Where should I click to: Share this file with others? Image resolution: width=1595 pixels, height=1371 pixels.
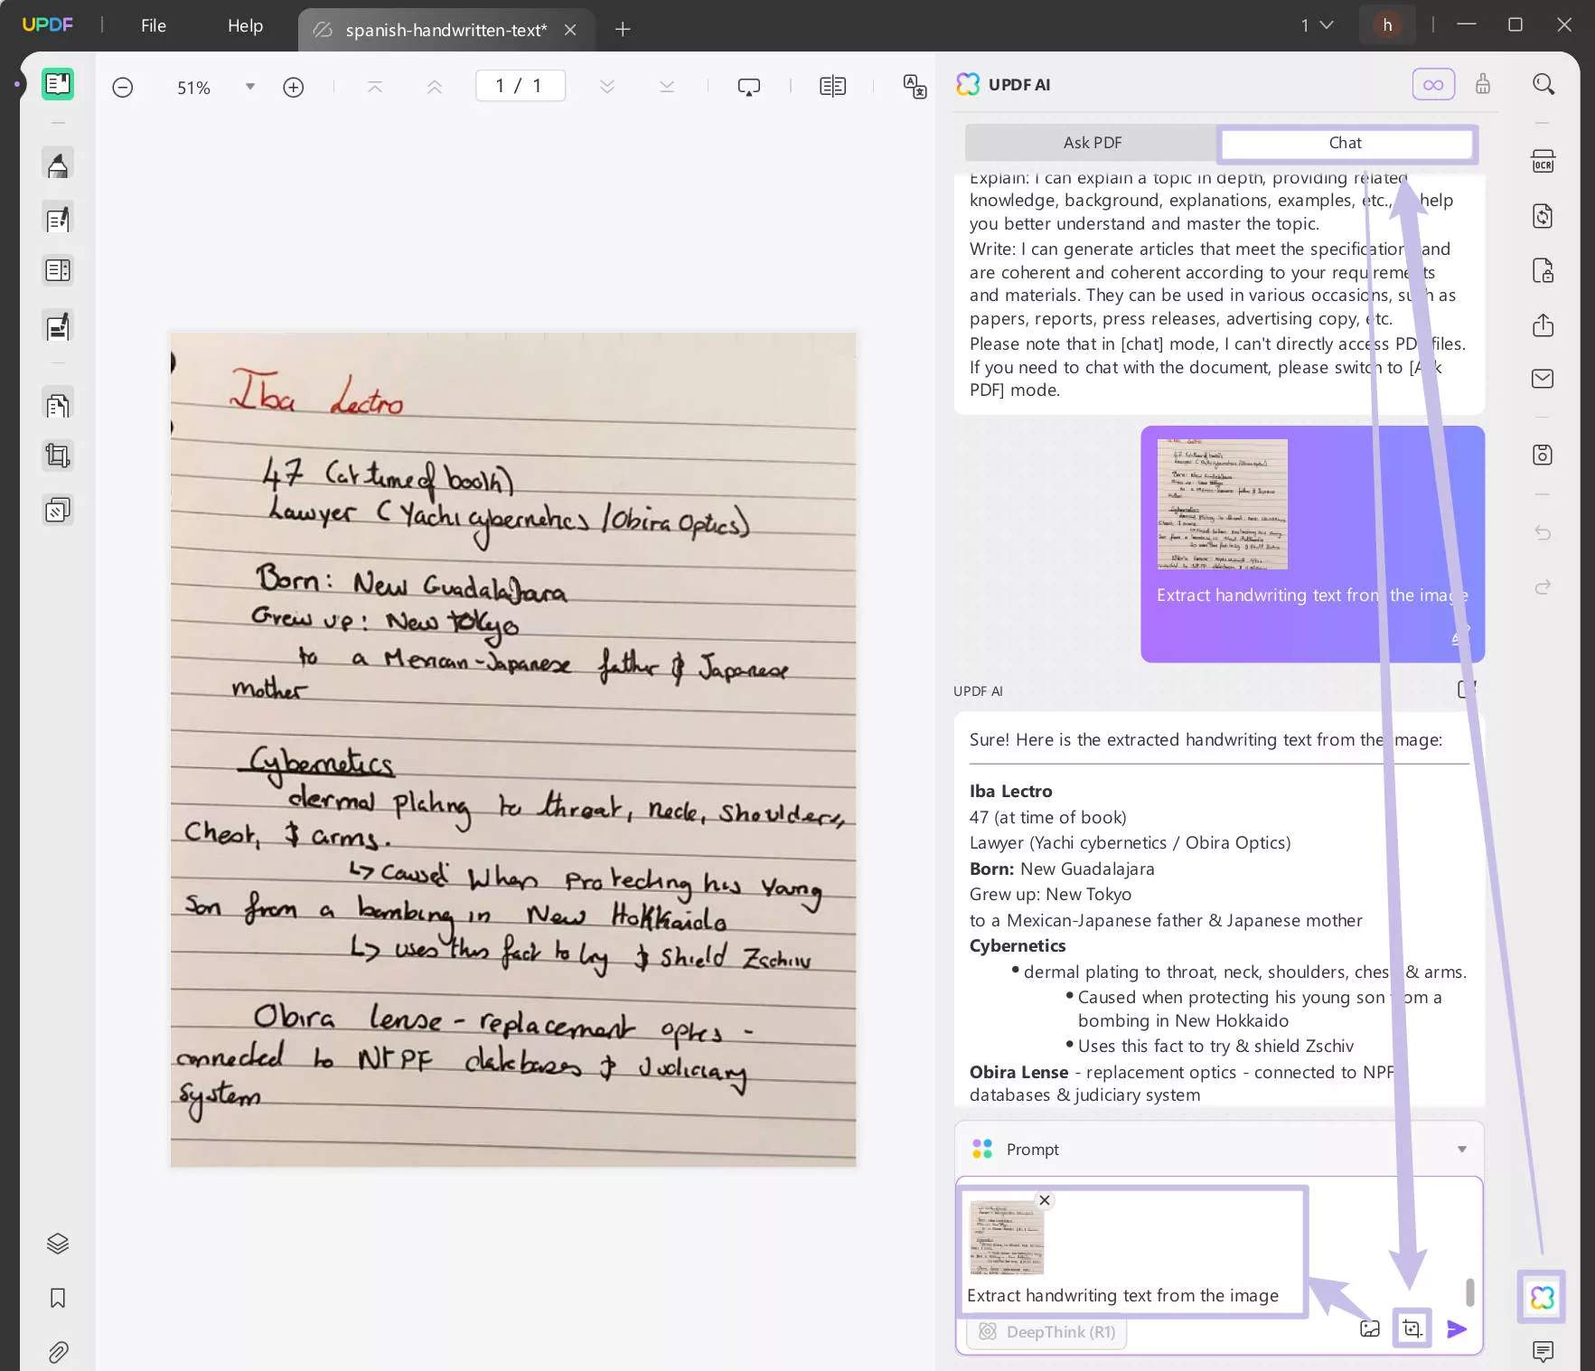tap(1543, 325)
